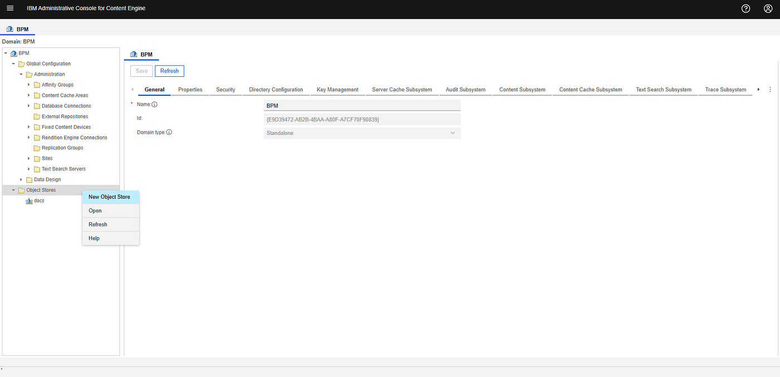This screenshot has height=377, width=780.
Task: Click the Object Stores folder icon
Action: 22,190
